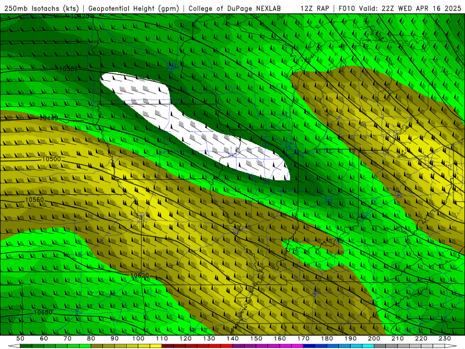
Task: Click the '12Z RAP' model run label
Action: click(x=315, y=8)
